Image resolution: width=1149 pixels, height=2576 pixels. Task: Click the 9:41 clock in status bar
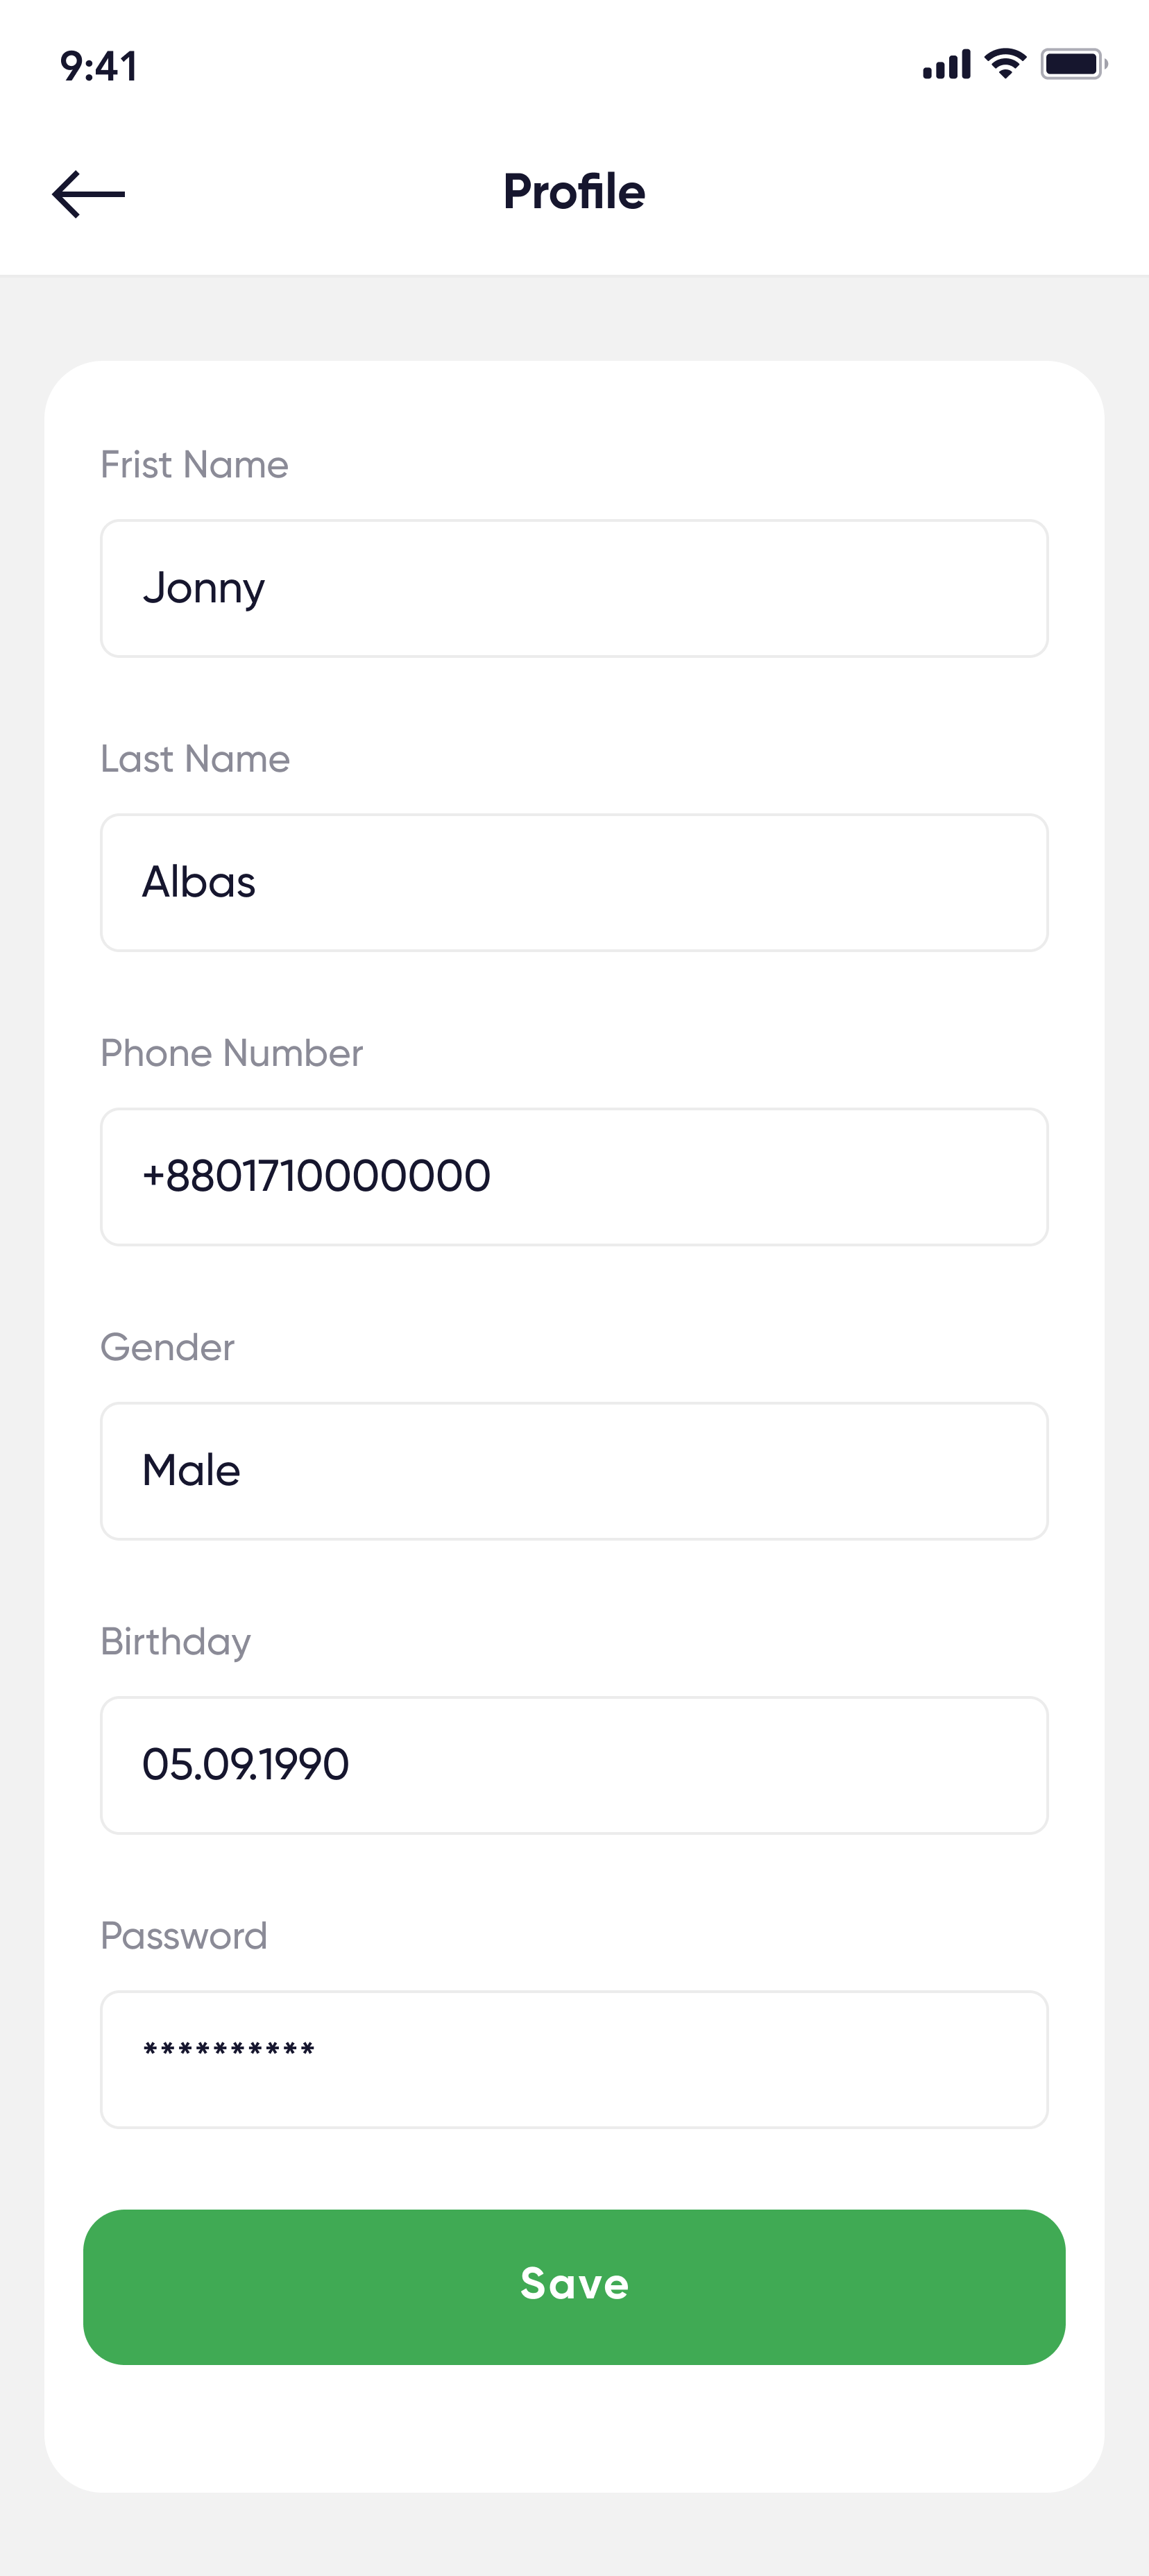coord(99,66)
